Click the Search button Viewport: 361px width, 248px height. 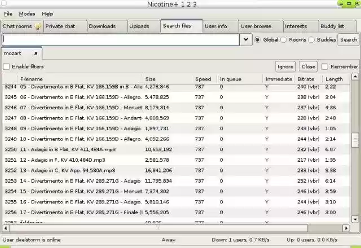pyautogui.click(x=349, y=40)
